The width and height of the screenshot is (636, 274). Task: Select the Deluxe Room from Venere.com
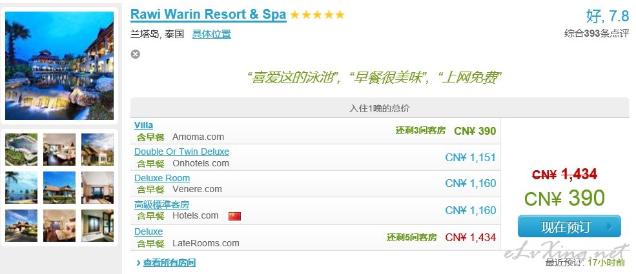pyautogui.click(x=162, y=178)
